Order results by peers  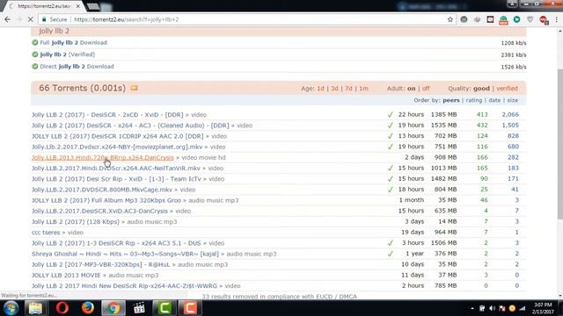tap(451, 100)
